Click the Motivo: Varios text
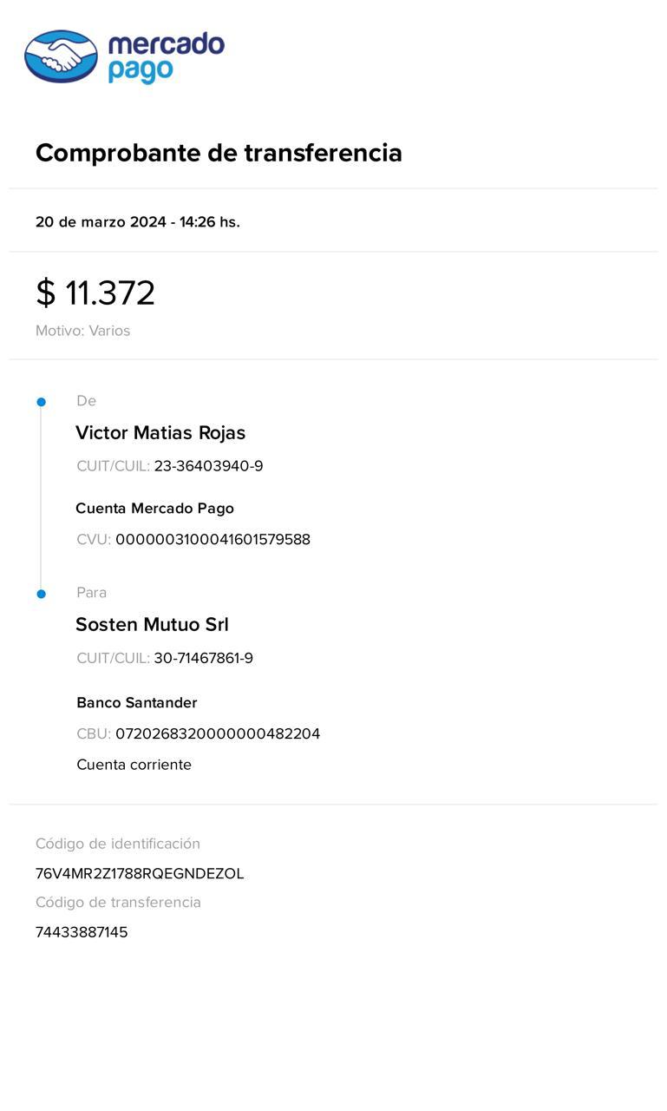667x1111 pixels. click(82, 331)
